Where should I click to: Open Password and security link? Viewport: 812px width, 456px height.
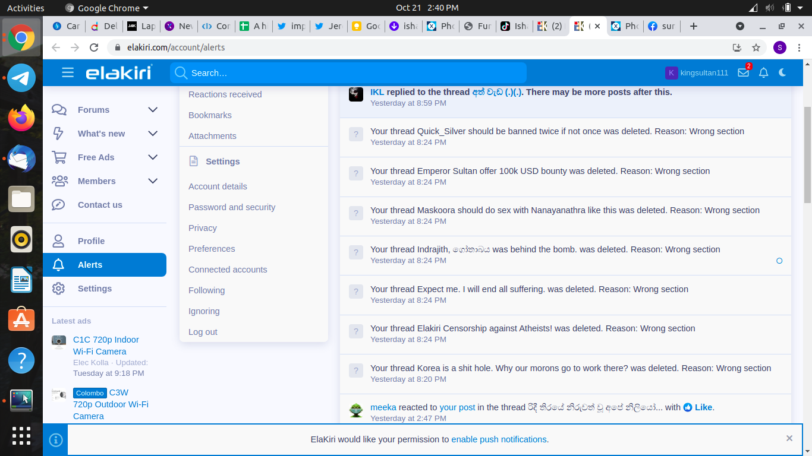(232, 207)
